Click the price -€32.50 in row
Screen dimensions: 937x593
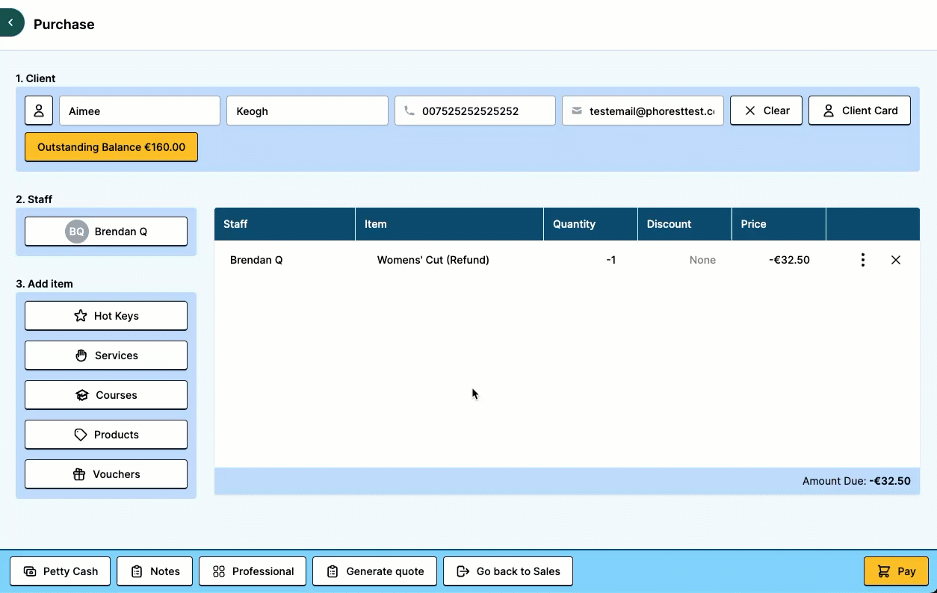coord(789,260)
